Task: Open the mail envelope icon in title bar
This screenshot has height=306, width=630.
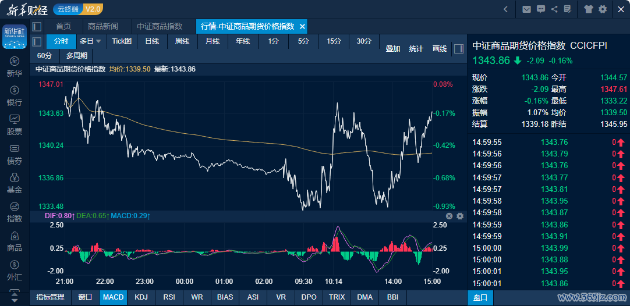Action: coord(526,9)
